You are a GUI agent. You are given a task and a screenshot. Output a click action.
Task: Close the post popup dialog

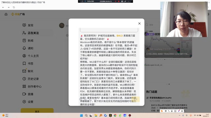click(139, 24)
